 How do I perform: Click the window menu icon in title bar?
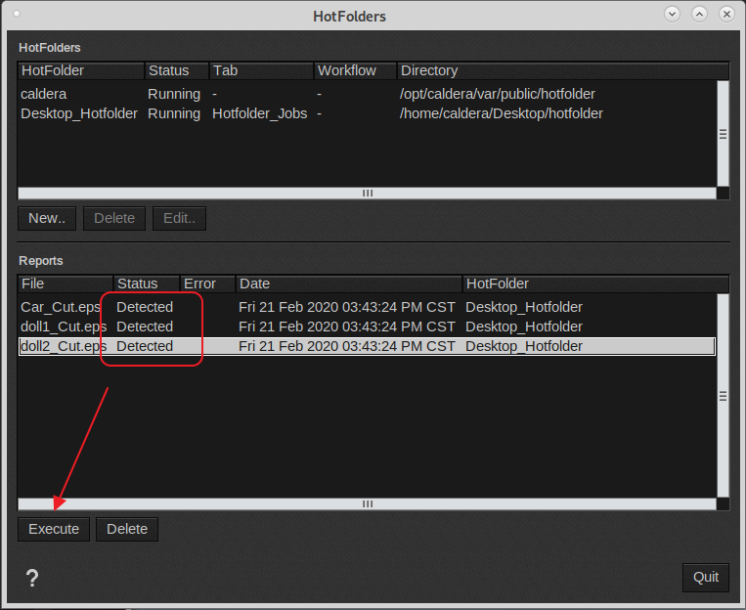coord(12,16)
